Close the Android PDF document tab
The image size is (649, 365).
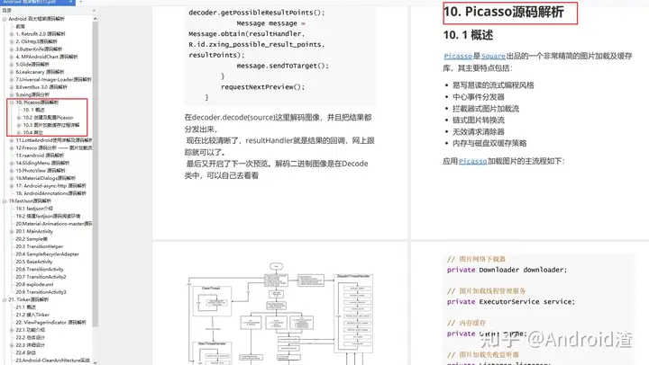point(71,2)
